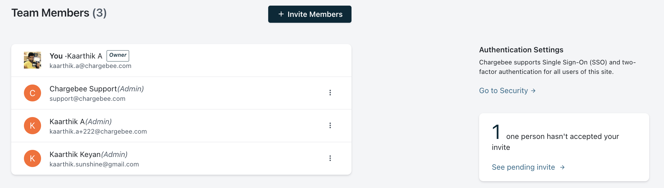Click the K avatar for Kaarthik Keyan

tap(32, 159)
